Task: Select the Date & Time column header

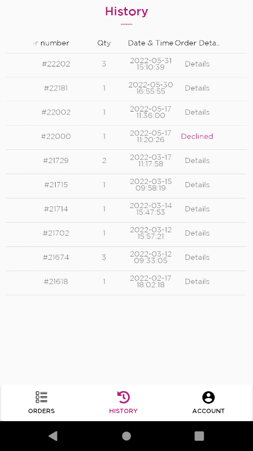Action: 151,43
